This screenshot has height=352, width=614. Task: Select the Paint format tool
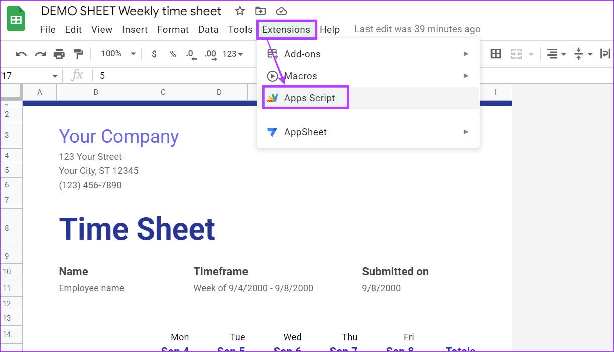point(78,54)
